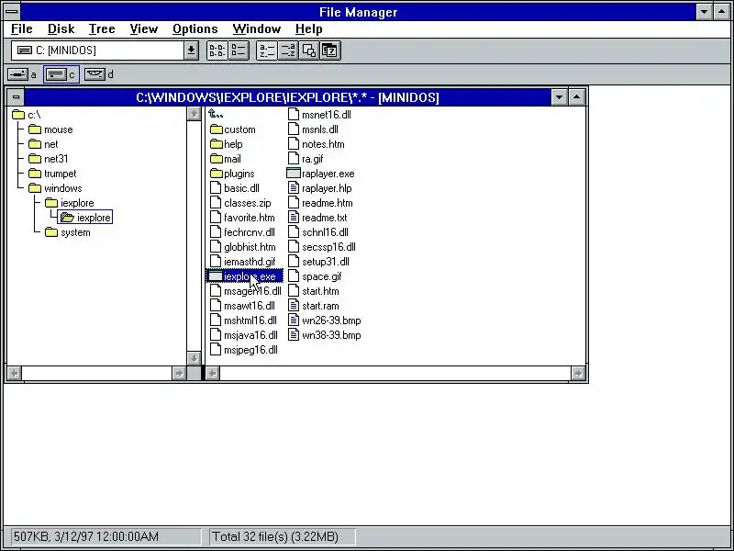Click file pane horizontal scroll right arrow
This screenshot has width=734, height=551.
[x=578, y=374]
